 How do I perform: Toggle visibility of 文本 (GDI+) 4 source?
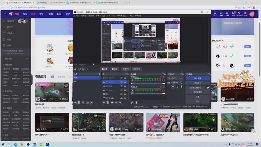click(121, 82)
